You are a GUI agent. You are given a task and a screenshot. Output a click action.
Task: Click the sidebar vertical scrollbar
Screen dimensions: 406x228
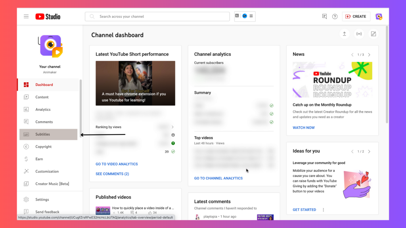pos(81,103)
